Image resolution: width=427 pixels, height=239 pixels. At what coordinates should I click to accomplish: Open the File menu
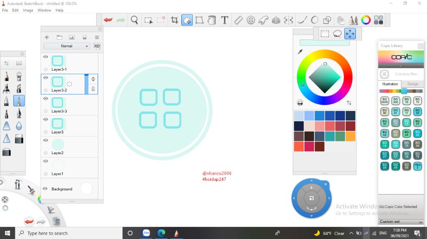click(x=5, y=10)
